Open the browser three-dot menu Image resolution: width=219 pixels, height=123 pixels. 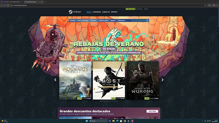(217, 5)
